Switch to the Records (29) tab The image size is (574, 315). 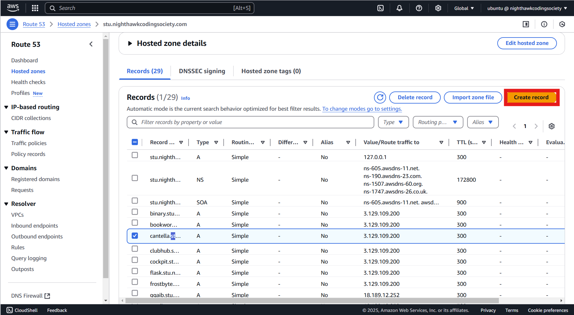pyautogui.click(x=145, y=71)
